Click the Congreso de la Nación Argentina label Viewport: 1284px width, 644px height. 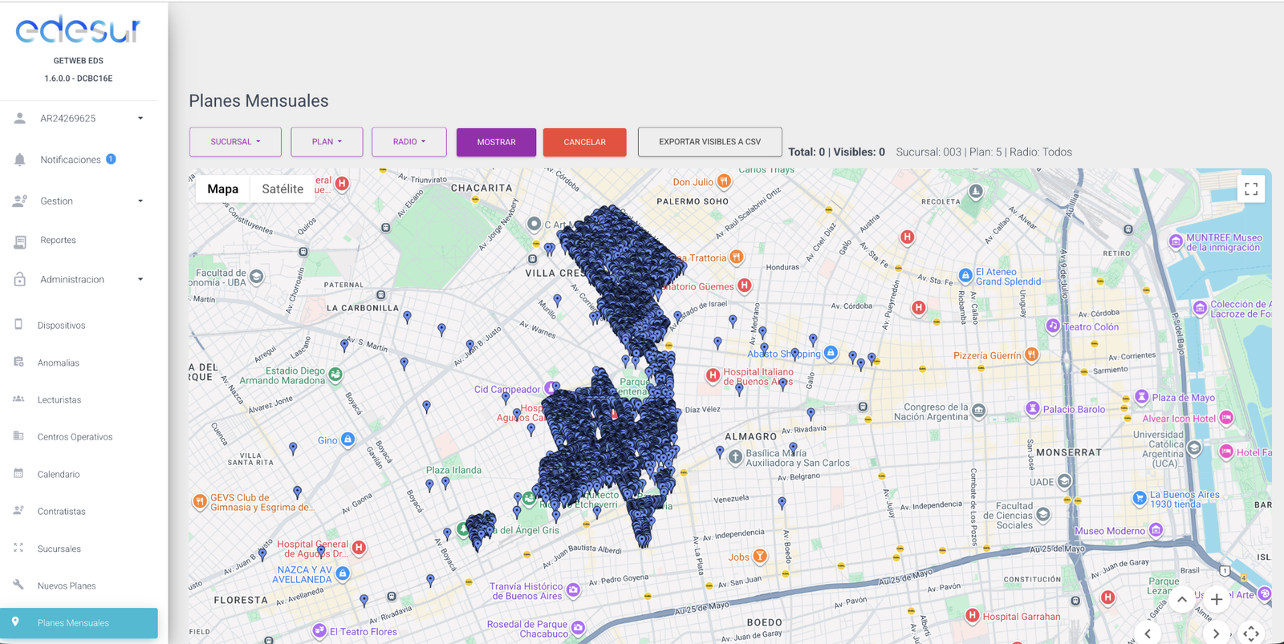[x=931, y=412]
